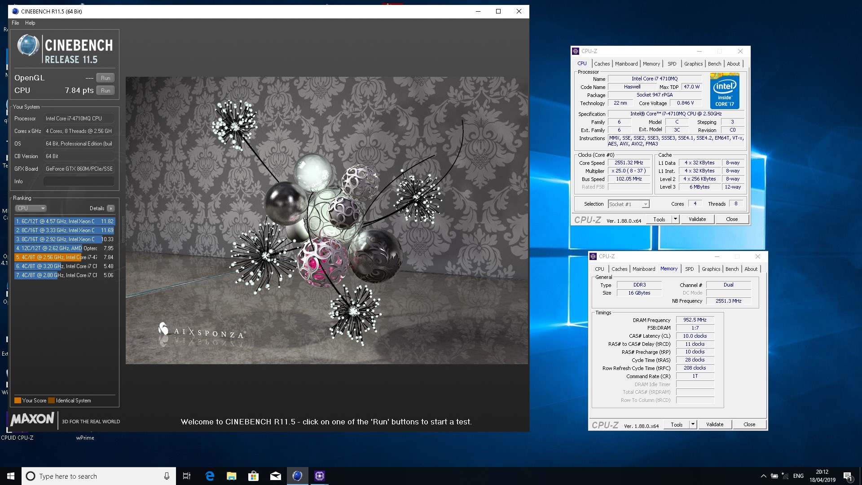The width and height of the screenshot is (862, 485).
Task: Click the rendered scene preview image
Action: coord(327,220)
